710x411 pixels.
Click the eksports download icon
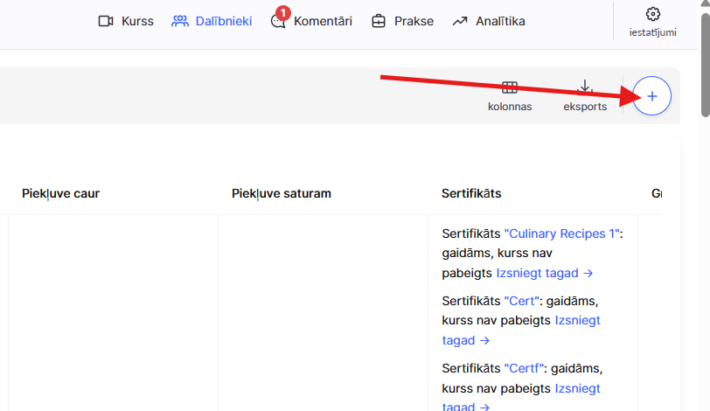coord(585,88)
